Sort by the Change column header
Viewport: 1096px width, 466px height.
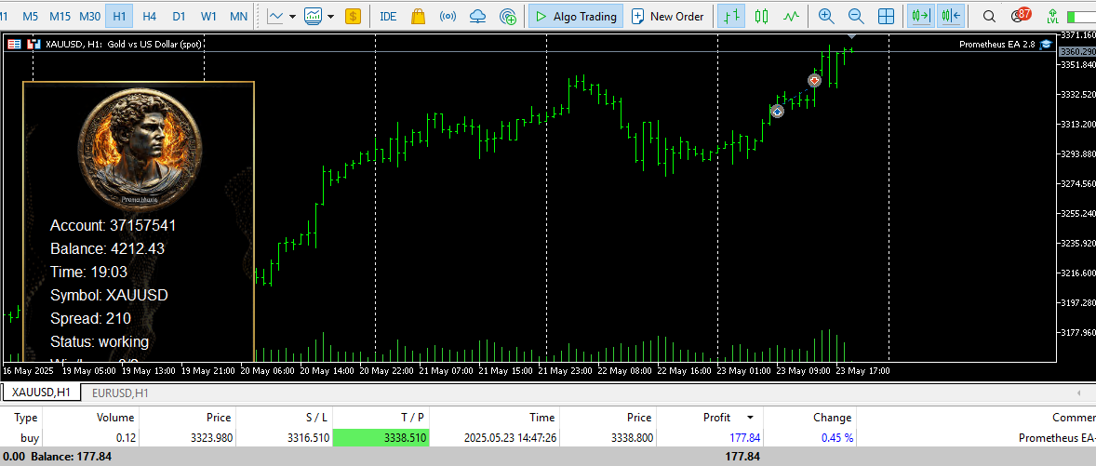click(832, 417)
